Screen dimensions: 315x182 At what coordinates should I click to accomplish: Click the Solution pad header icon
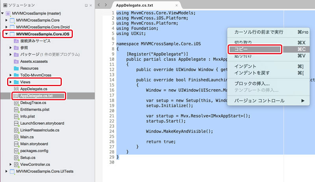click(x=5, y=5)
